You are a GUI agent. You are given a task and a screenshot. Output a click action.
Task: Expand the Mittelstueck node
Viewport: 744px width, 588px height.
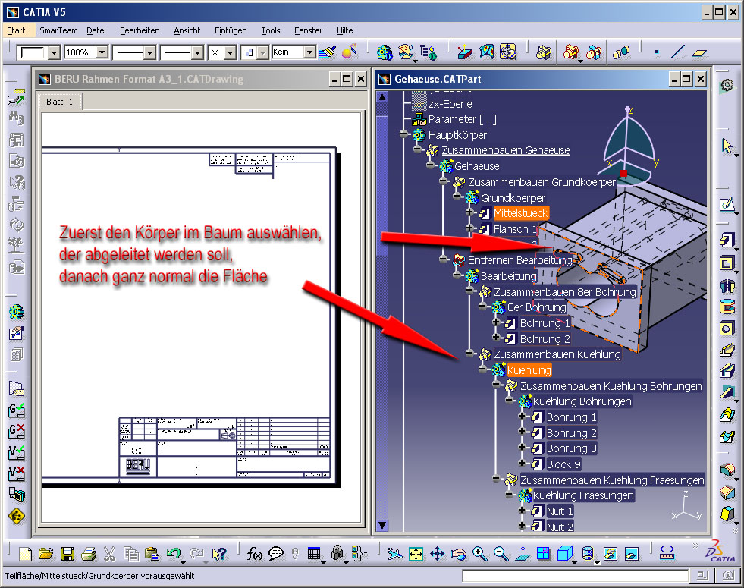[x=469, y=213]
